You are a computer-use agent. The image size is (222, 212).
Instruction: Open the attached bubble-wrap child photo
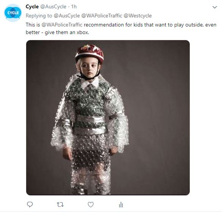(108, 118)
